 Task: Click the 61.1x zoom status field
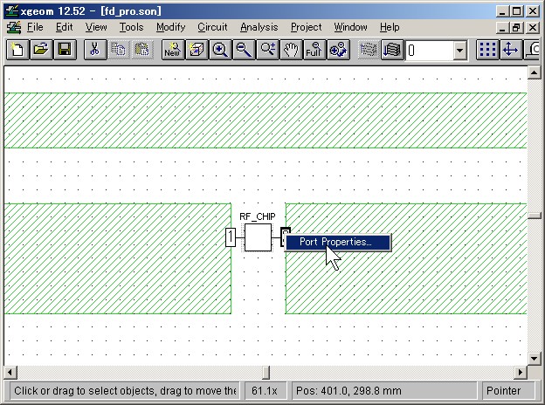coord(265,391)
